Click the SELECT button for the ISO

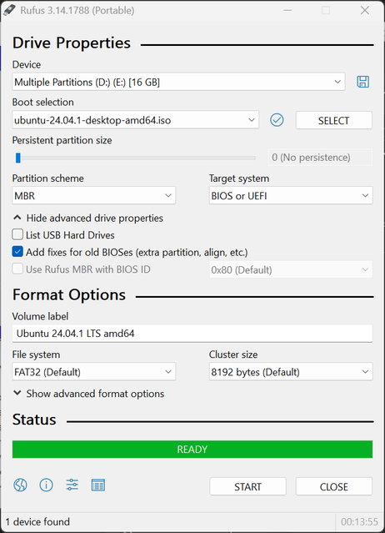(x=333, y=120)
